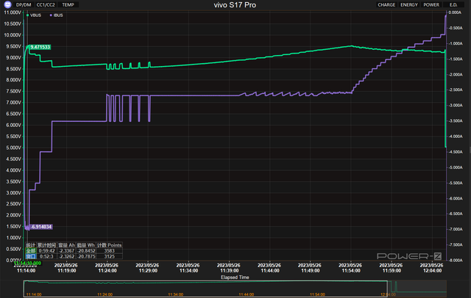Image resolution: width=471 pixels, height=298 pixels.
Task: Click the green 9.471533 voltage label
Action: 40,47
